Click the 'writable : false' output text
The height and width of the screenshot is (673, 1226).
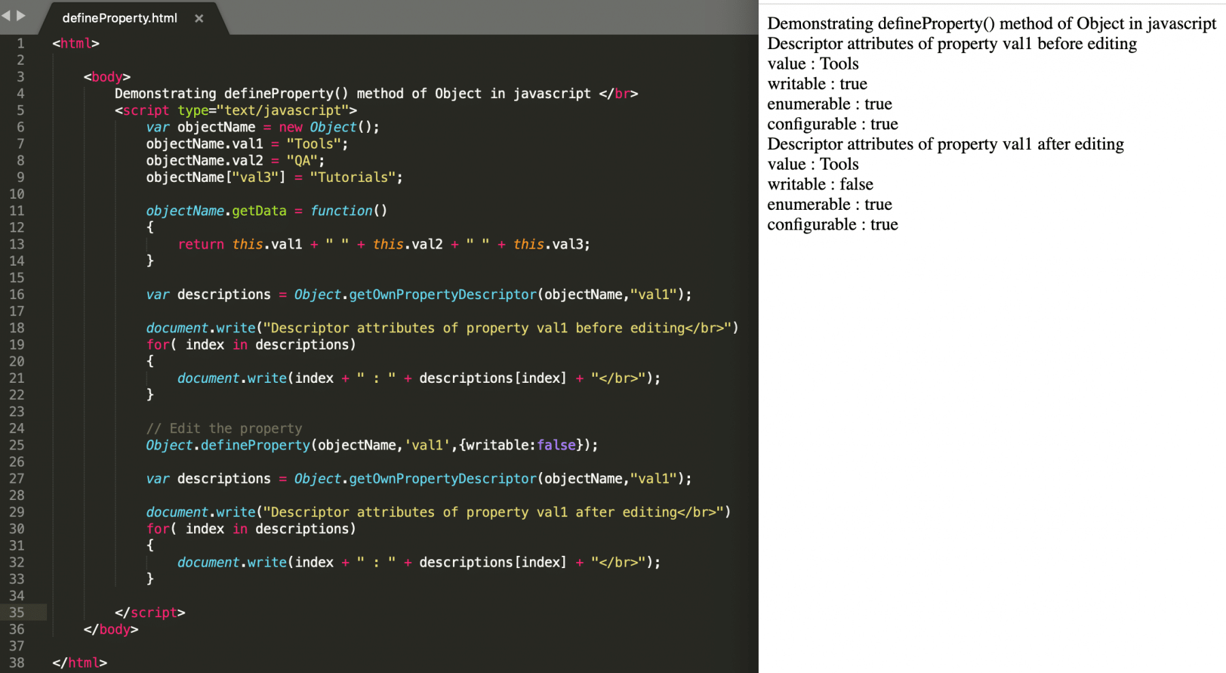click(819, 184)
